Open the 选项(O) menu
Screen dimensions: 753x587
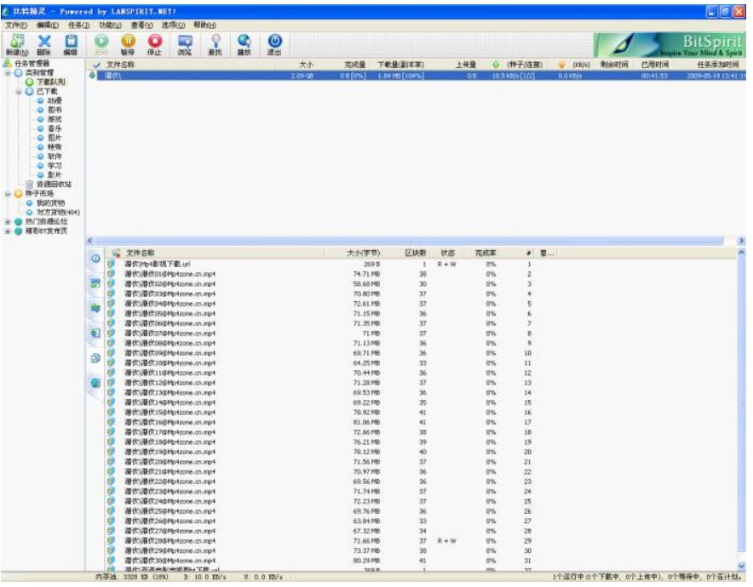pos(173,26)
